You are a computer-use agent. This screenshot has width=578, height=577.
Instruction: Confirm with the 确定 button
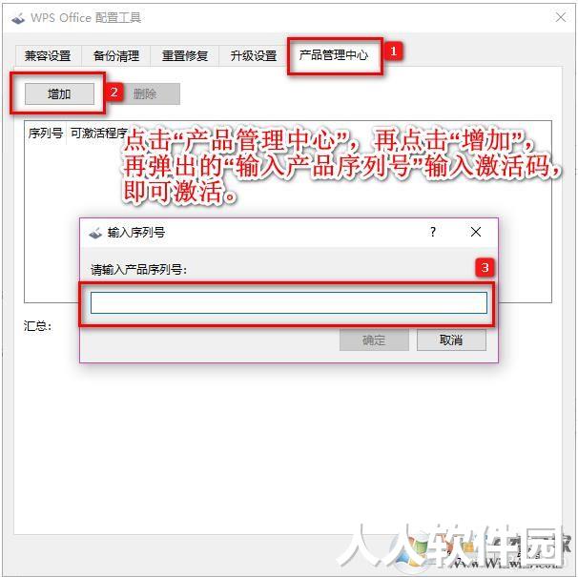coord(374,340)
